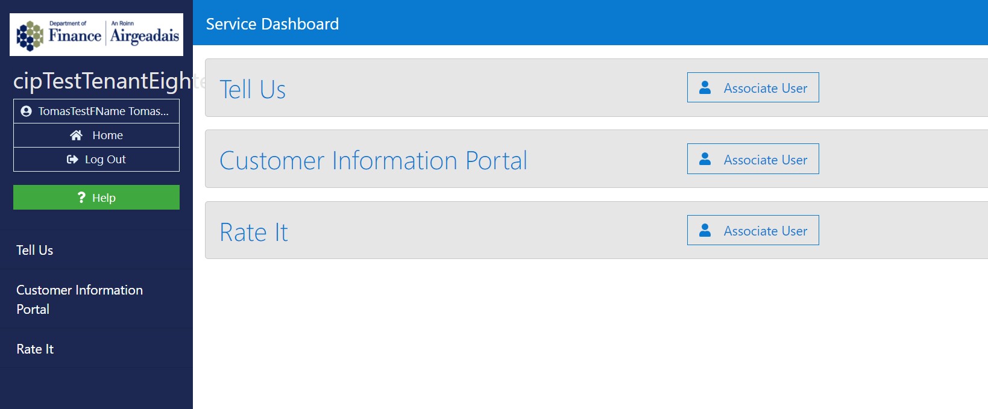Click the Log Out arrow icon
Screen dimensions: 988x409
coord(72,159)
